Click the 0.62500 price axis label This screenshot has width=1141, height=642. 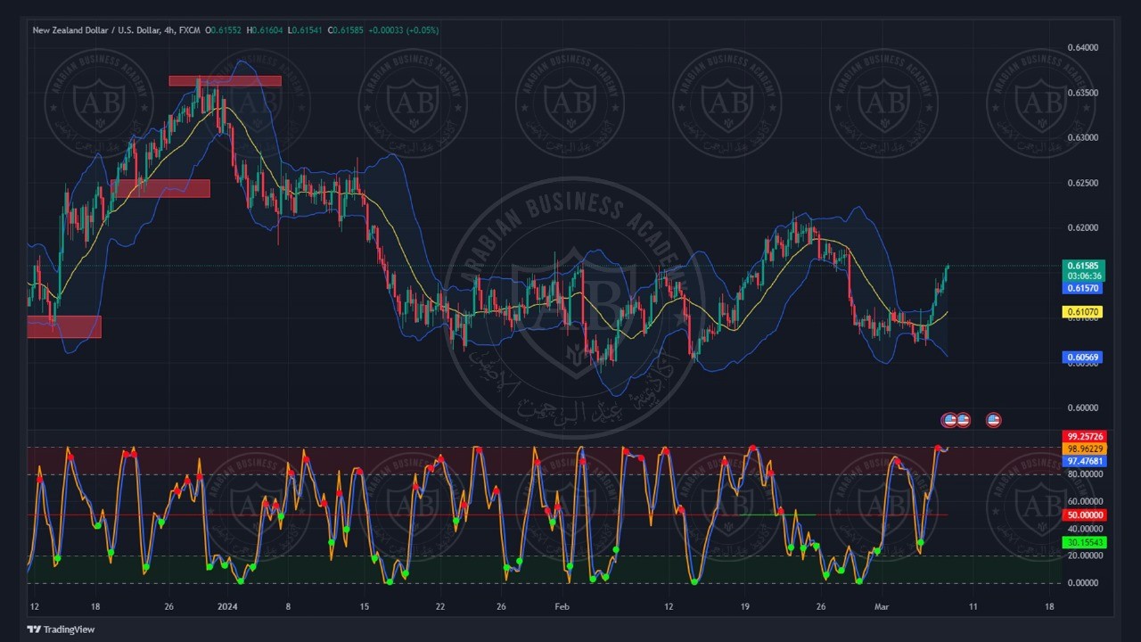(1083, 183)
